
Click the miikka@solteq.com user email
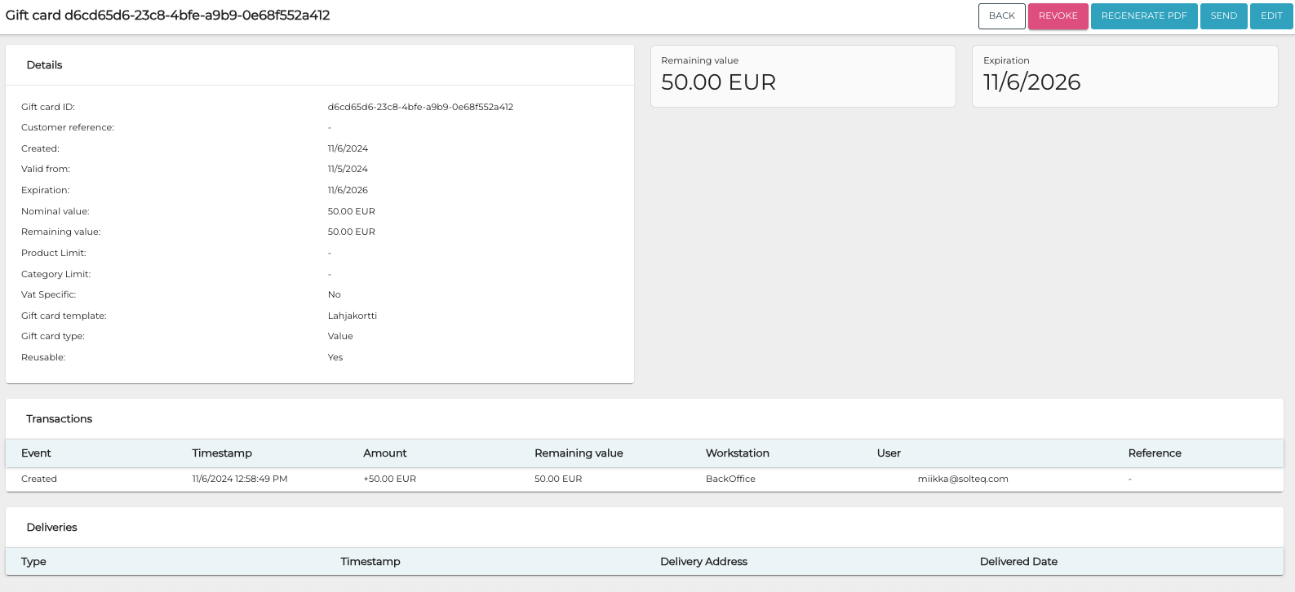click(x=962, y=479)
